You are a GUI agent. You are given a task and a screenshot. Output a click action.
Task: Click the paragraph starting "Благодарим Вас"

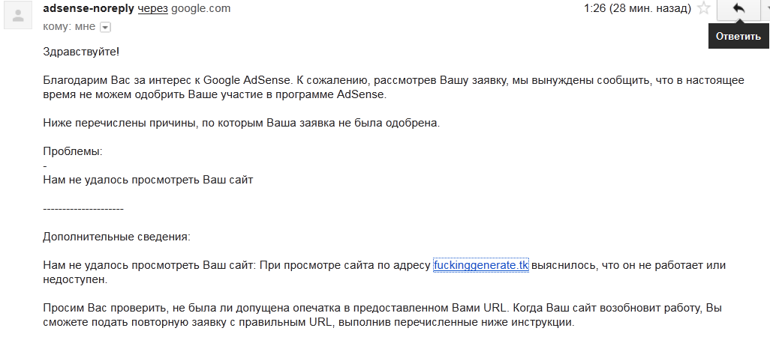[394, 87]
